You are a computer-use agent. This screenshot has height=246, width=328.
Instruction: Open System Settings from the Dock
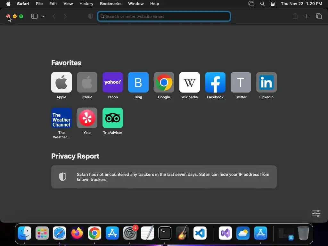click(x=130, y=233)
